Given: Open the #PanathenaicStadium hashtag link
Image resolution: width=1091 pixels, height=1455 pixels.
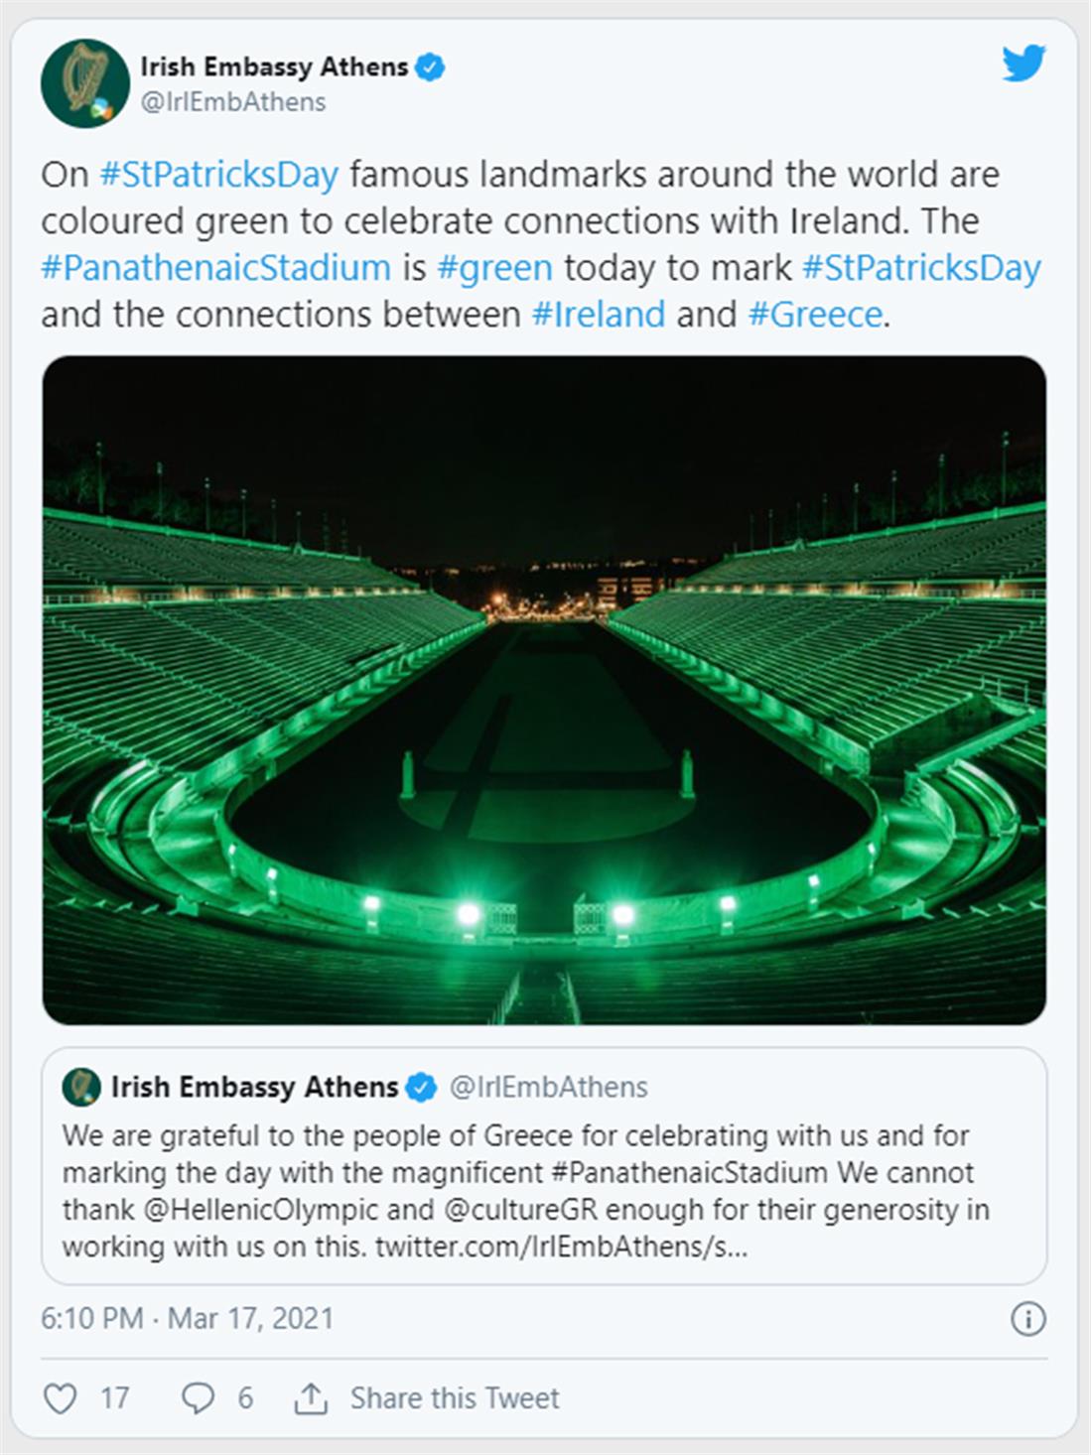Looking at the screenshot, I should 215,268.
